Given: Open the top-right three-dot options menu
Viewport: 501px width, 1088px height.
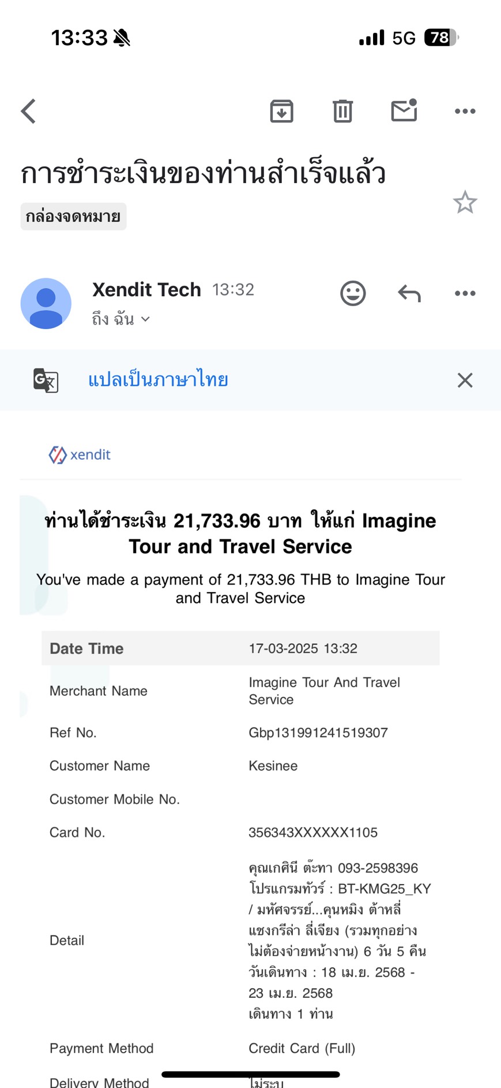Looking at the screenshot, I should tap(465, 111).
